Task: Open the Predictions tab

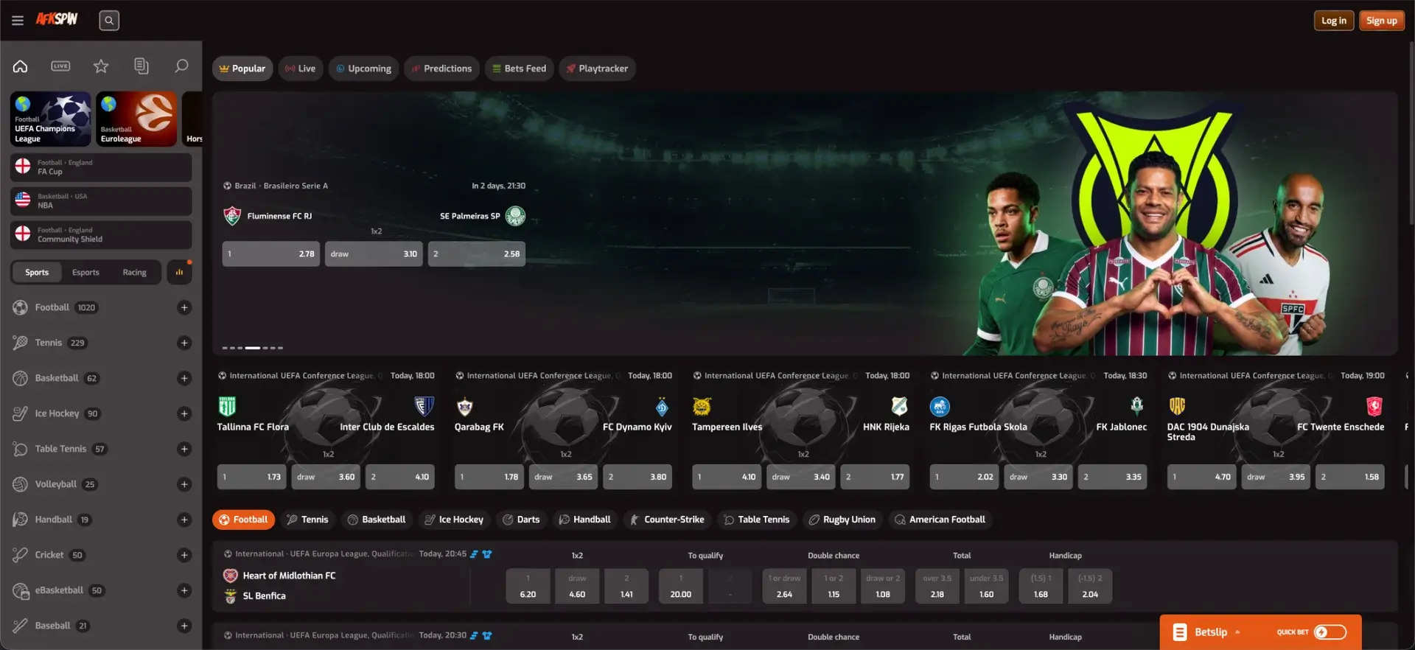Action: click(441, 69)
